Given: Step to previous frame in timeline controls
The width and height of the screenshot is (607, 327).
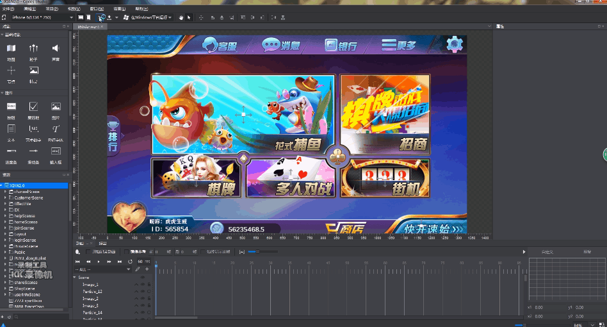Looking at the screenshot, I should [88, 262].
